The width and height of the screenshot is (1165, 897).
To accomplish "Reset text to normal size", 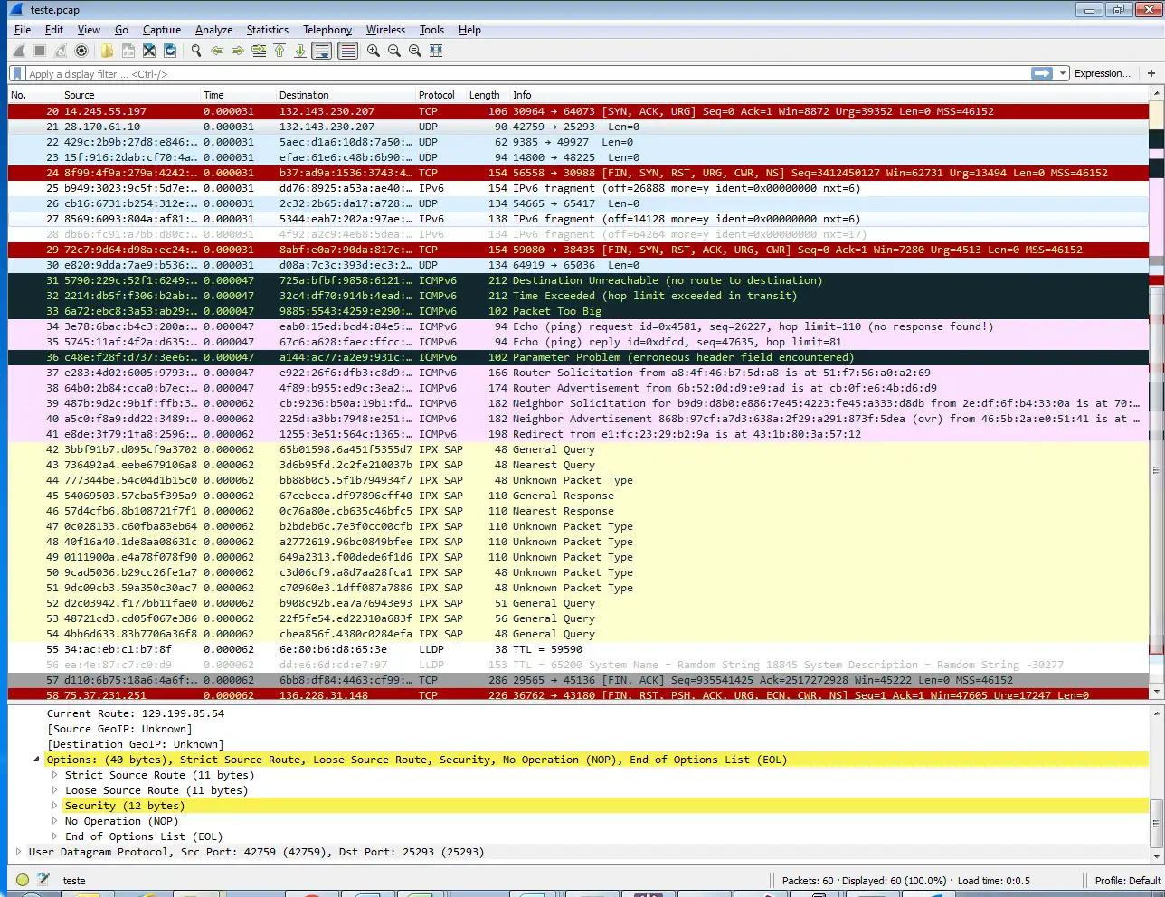I will [x=415, y=51].
